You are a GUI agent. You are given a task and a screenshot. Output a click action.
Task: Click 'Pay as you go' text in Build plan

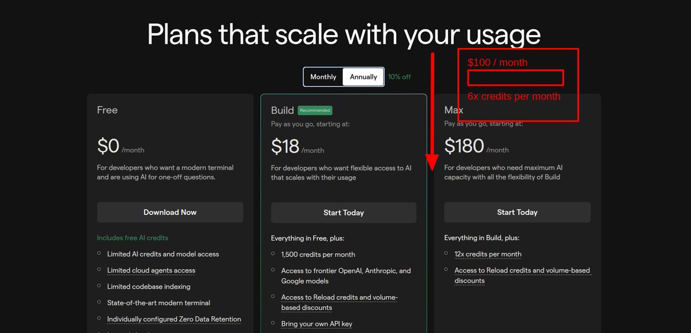click(310, 124)
